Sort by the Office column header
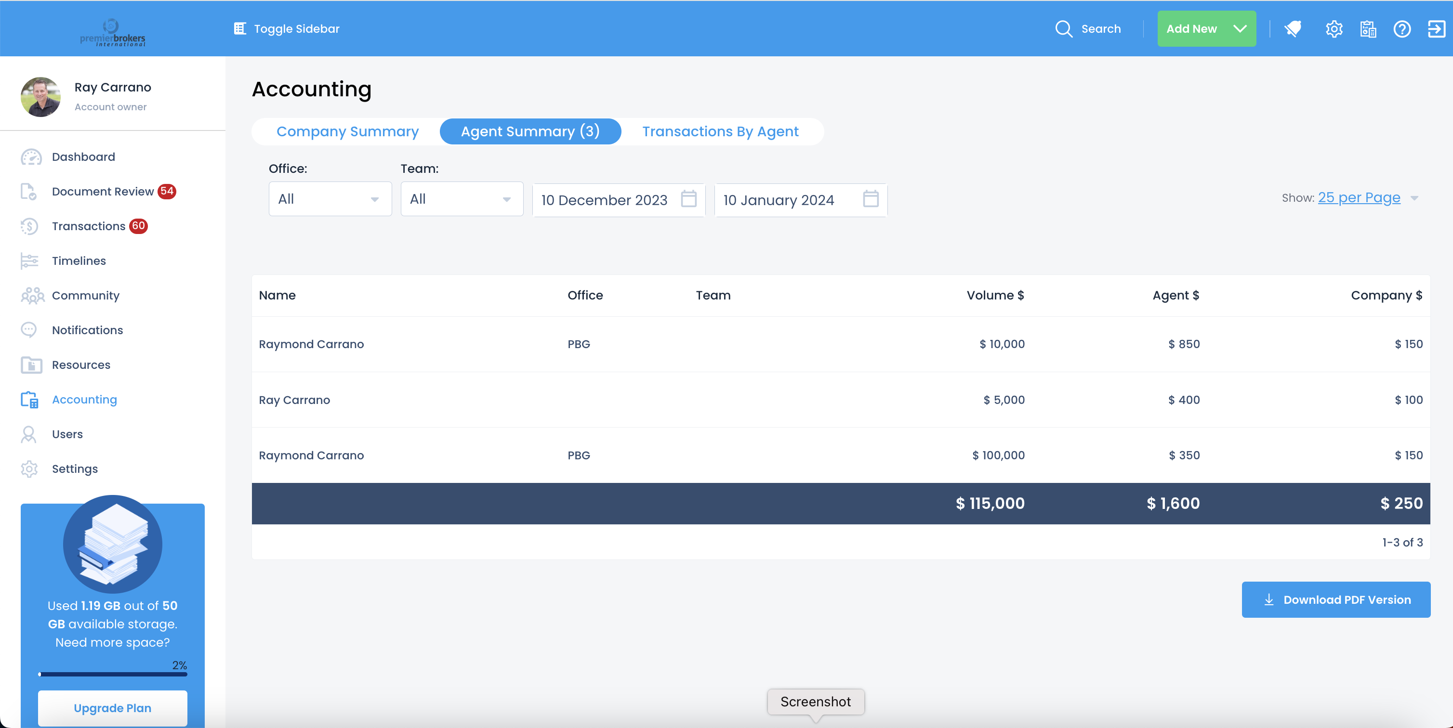Image resolution: width=1453 pixels, height=728 pixels. pyautogui.click(x=585, y=296)
